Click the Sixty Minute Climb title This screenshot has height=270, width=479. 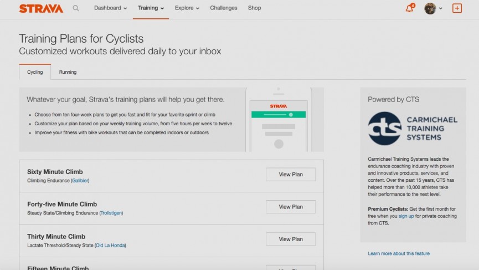click(x=55, y=172)
